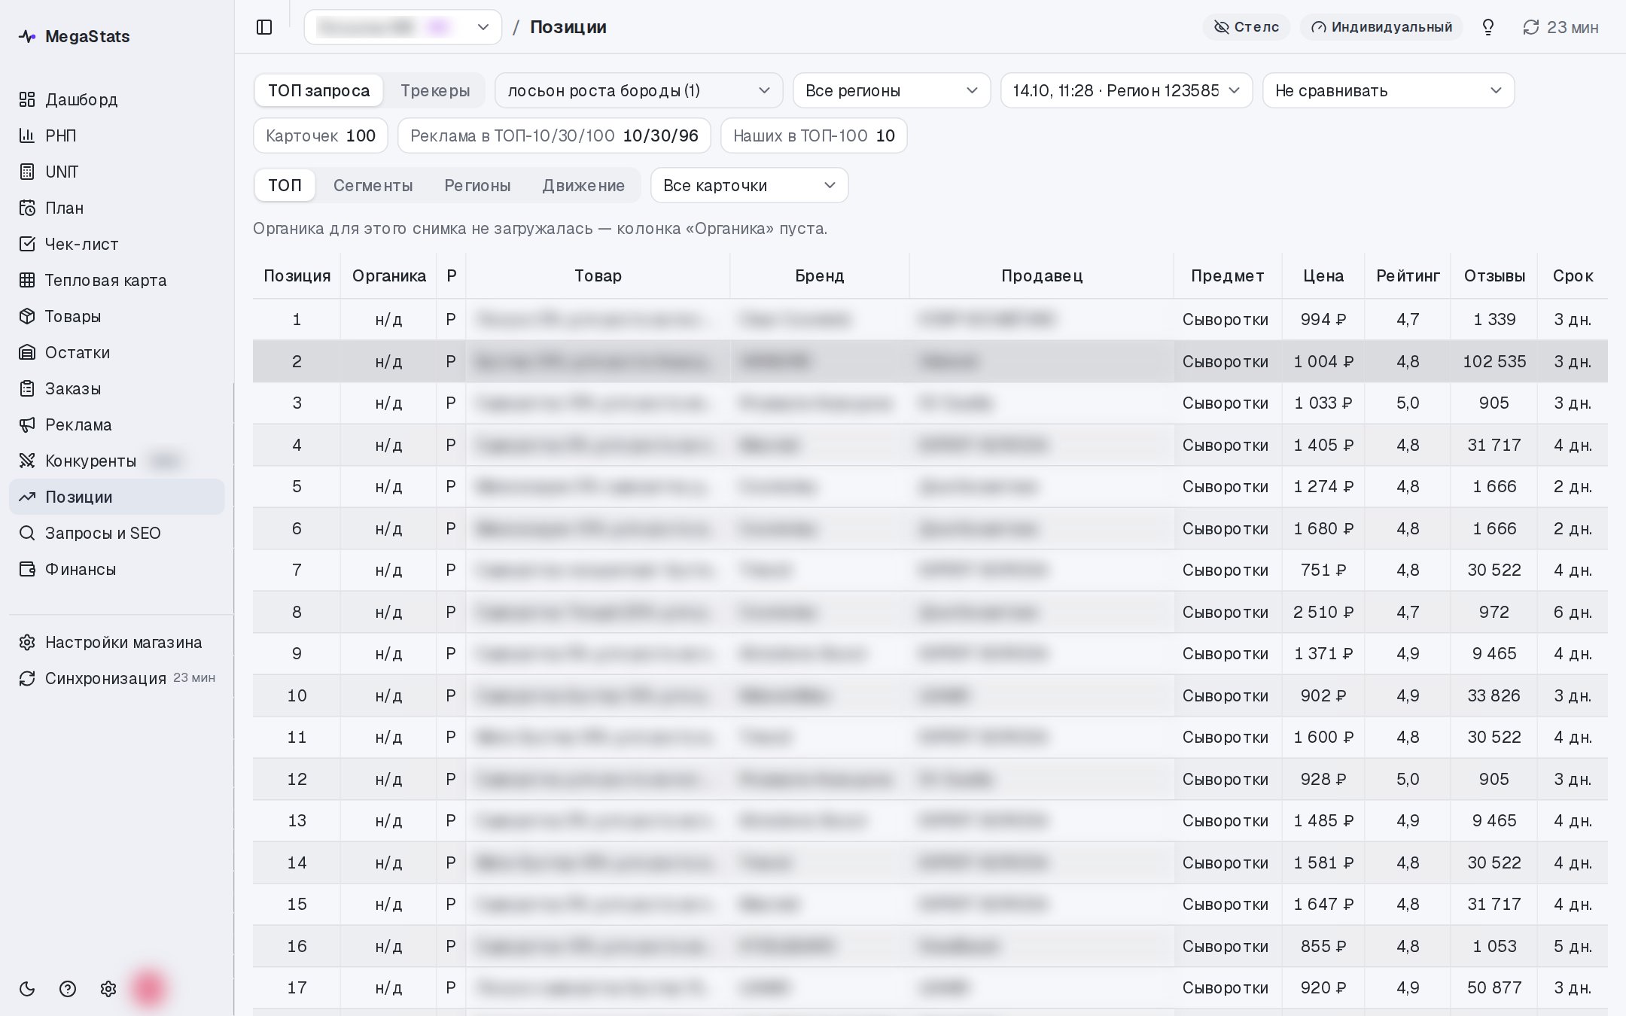Open query dropdown лосьон роста бороды

pyautogui.click(x=638, y=90)
